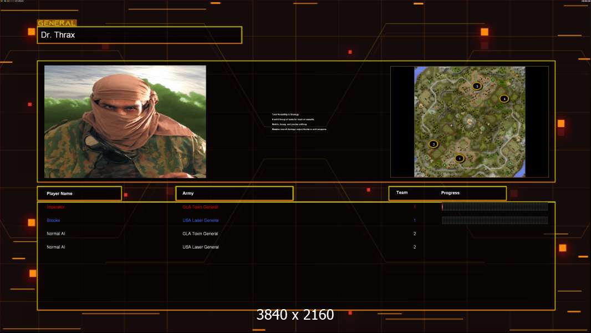This screenshot has width=591, height=333.
Task: Click Brooke's USA Laser General army entry
Action: [200, 220]
